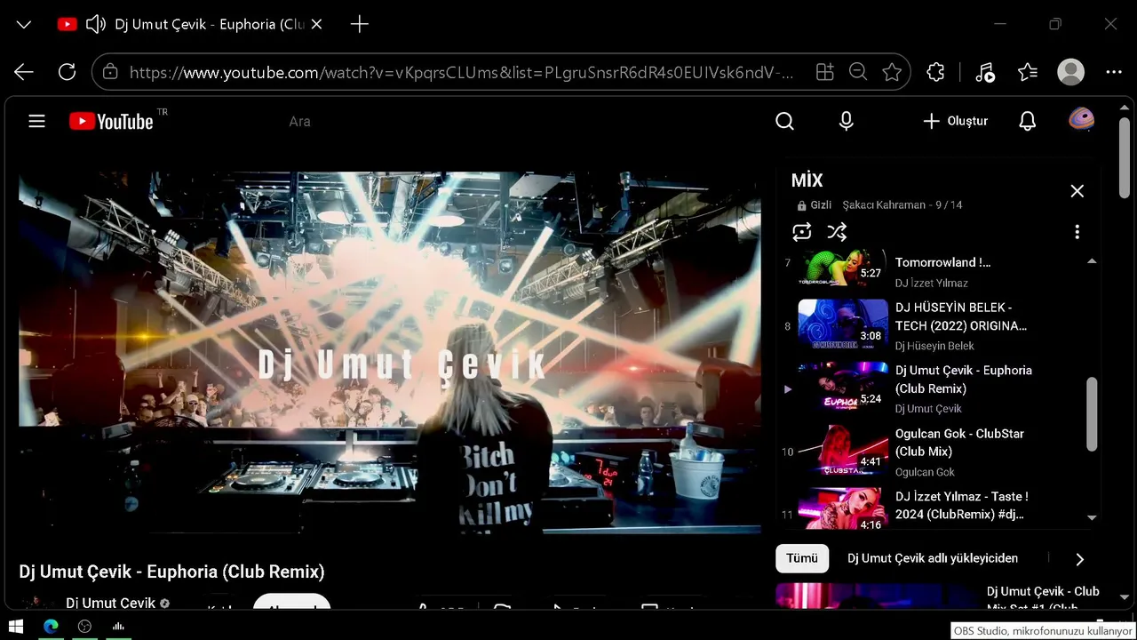Image resolution: width=1137 pixels, height=640 pixels.
Task: Toggle playlist shuffle
Action: 837,232
